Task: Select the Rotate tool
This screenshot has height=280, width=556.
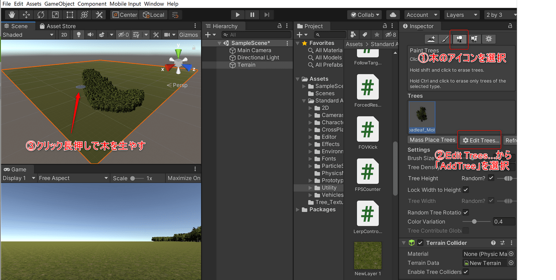Action: tap(41, 15)
